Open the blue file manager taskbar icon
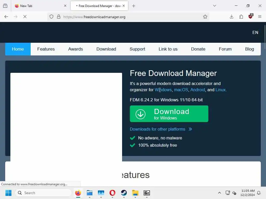 tap(90, 193)
